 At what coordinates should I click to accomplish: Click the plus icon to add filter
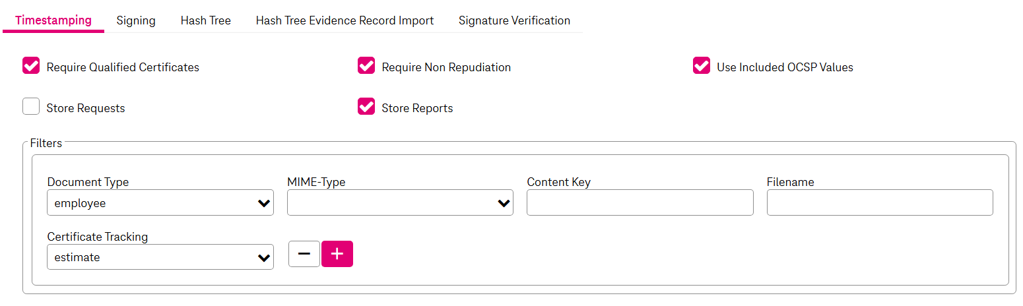[x=337, y=254]
